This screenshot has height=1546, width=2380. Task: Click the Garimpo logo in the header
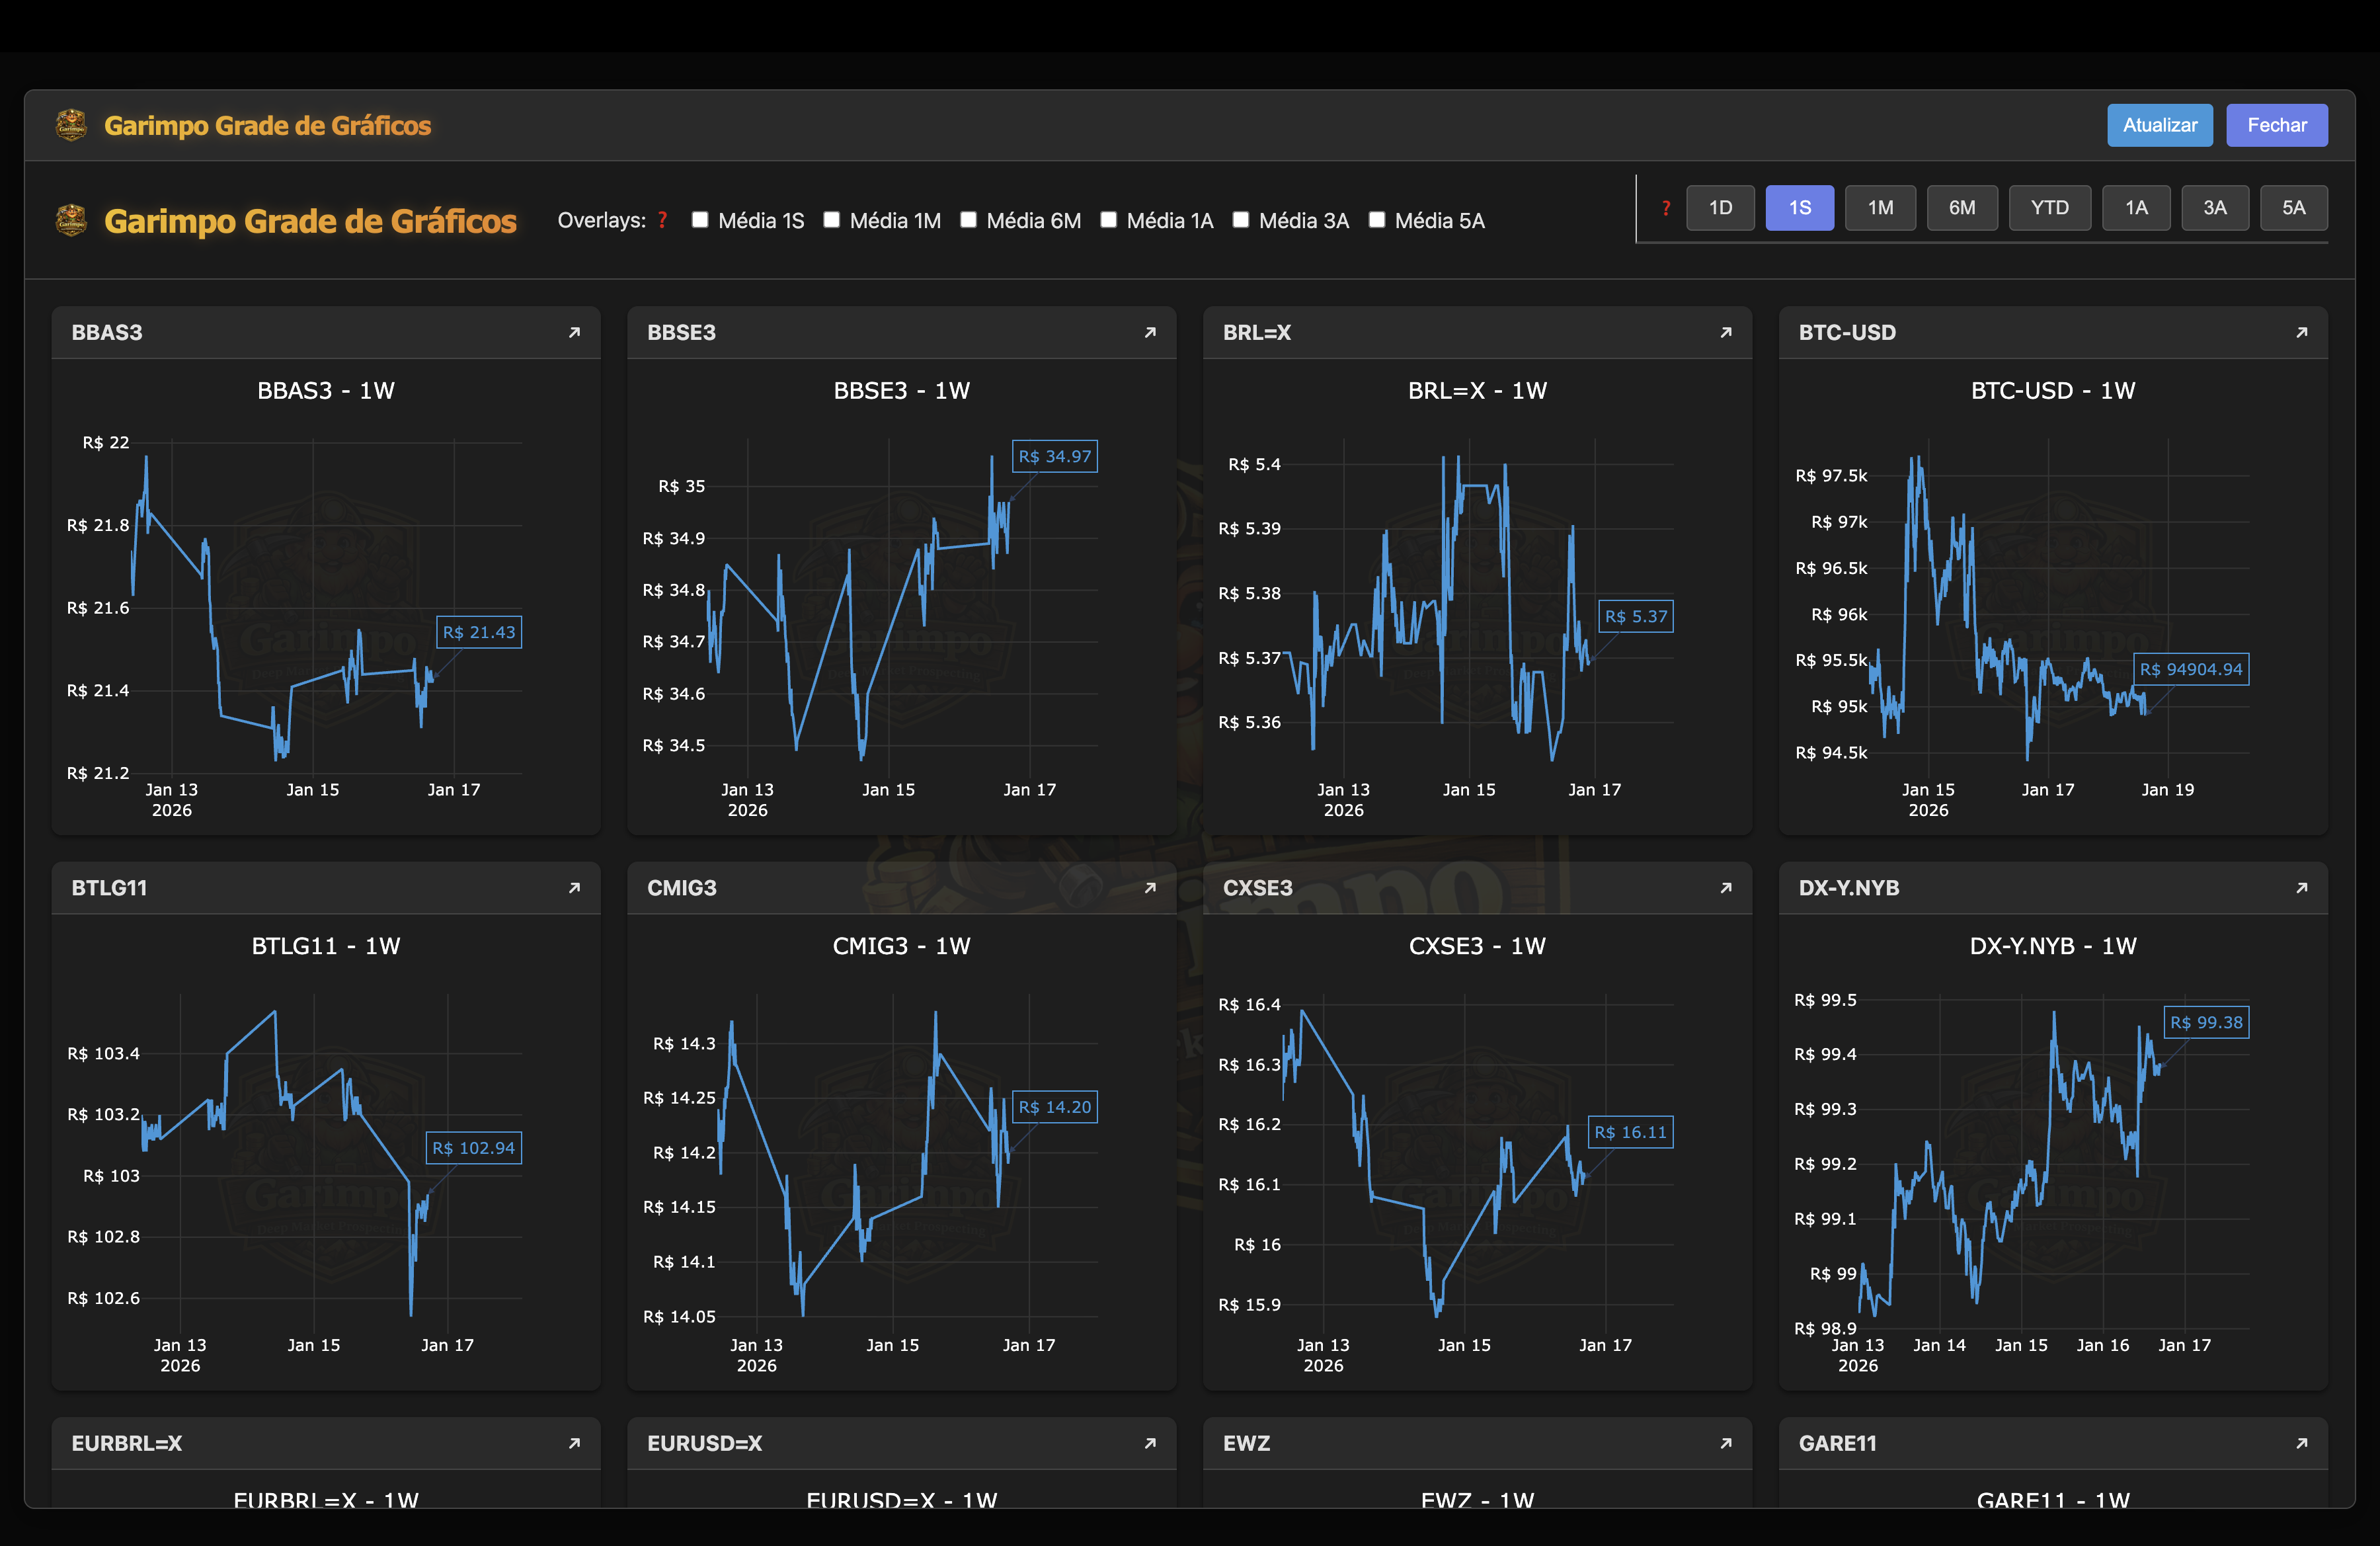click(71, 124)
